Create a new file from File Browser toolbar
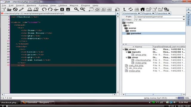This screenshot has width=191, height=107. [x=155, y=9]
